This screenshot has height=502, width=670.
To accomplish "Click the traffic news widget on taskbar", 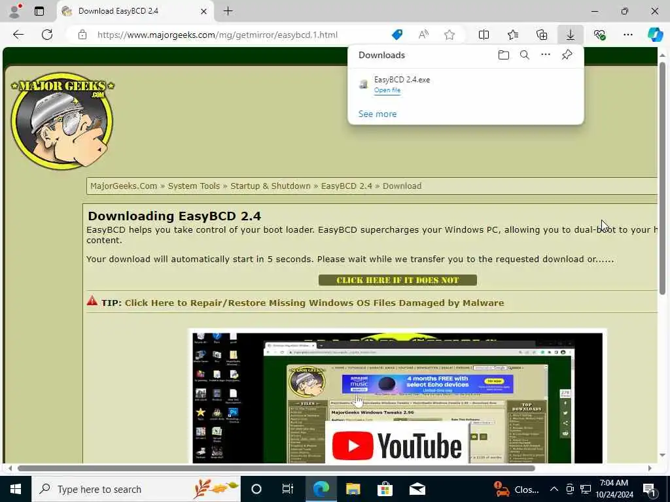I will click(x=516, y=489).
